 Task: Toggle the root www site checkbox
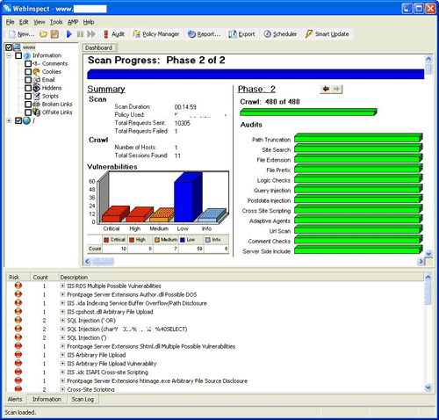pos(9,47)
